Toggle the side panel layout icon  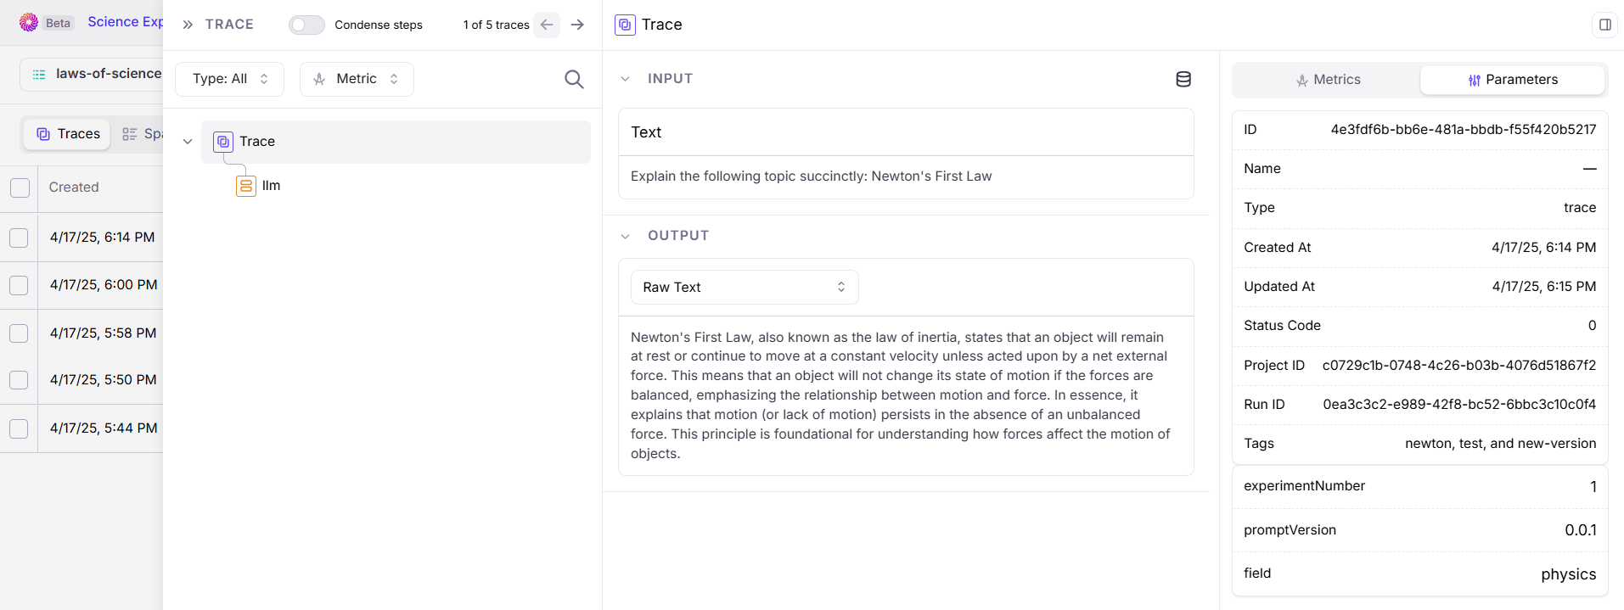1604,25
